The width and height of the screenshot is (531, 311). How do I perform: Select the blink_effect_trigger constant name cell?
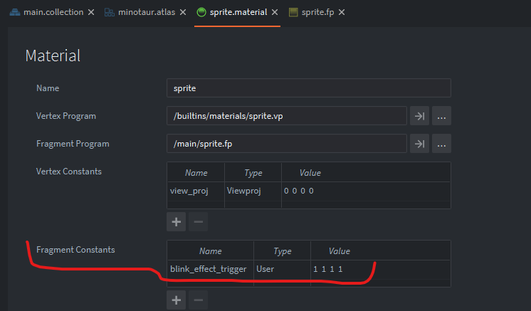click(x=210, y=269)
